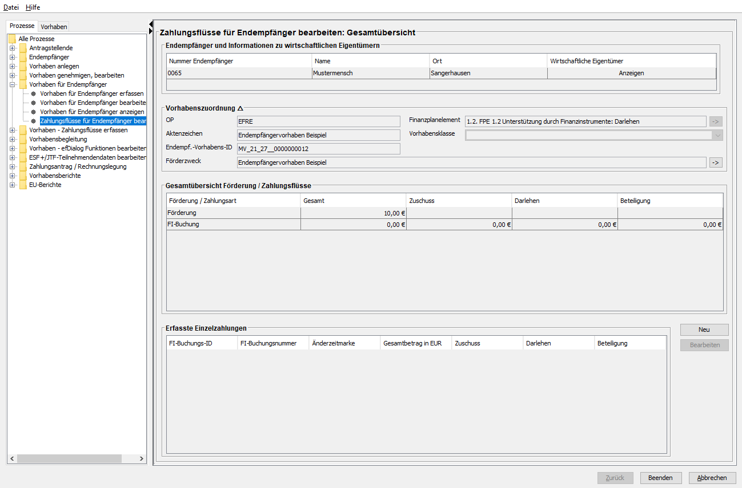Click the Vorhaben anlegen folder icon
This screenshot has height=488, width=742.
[23, 66]
